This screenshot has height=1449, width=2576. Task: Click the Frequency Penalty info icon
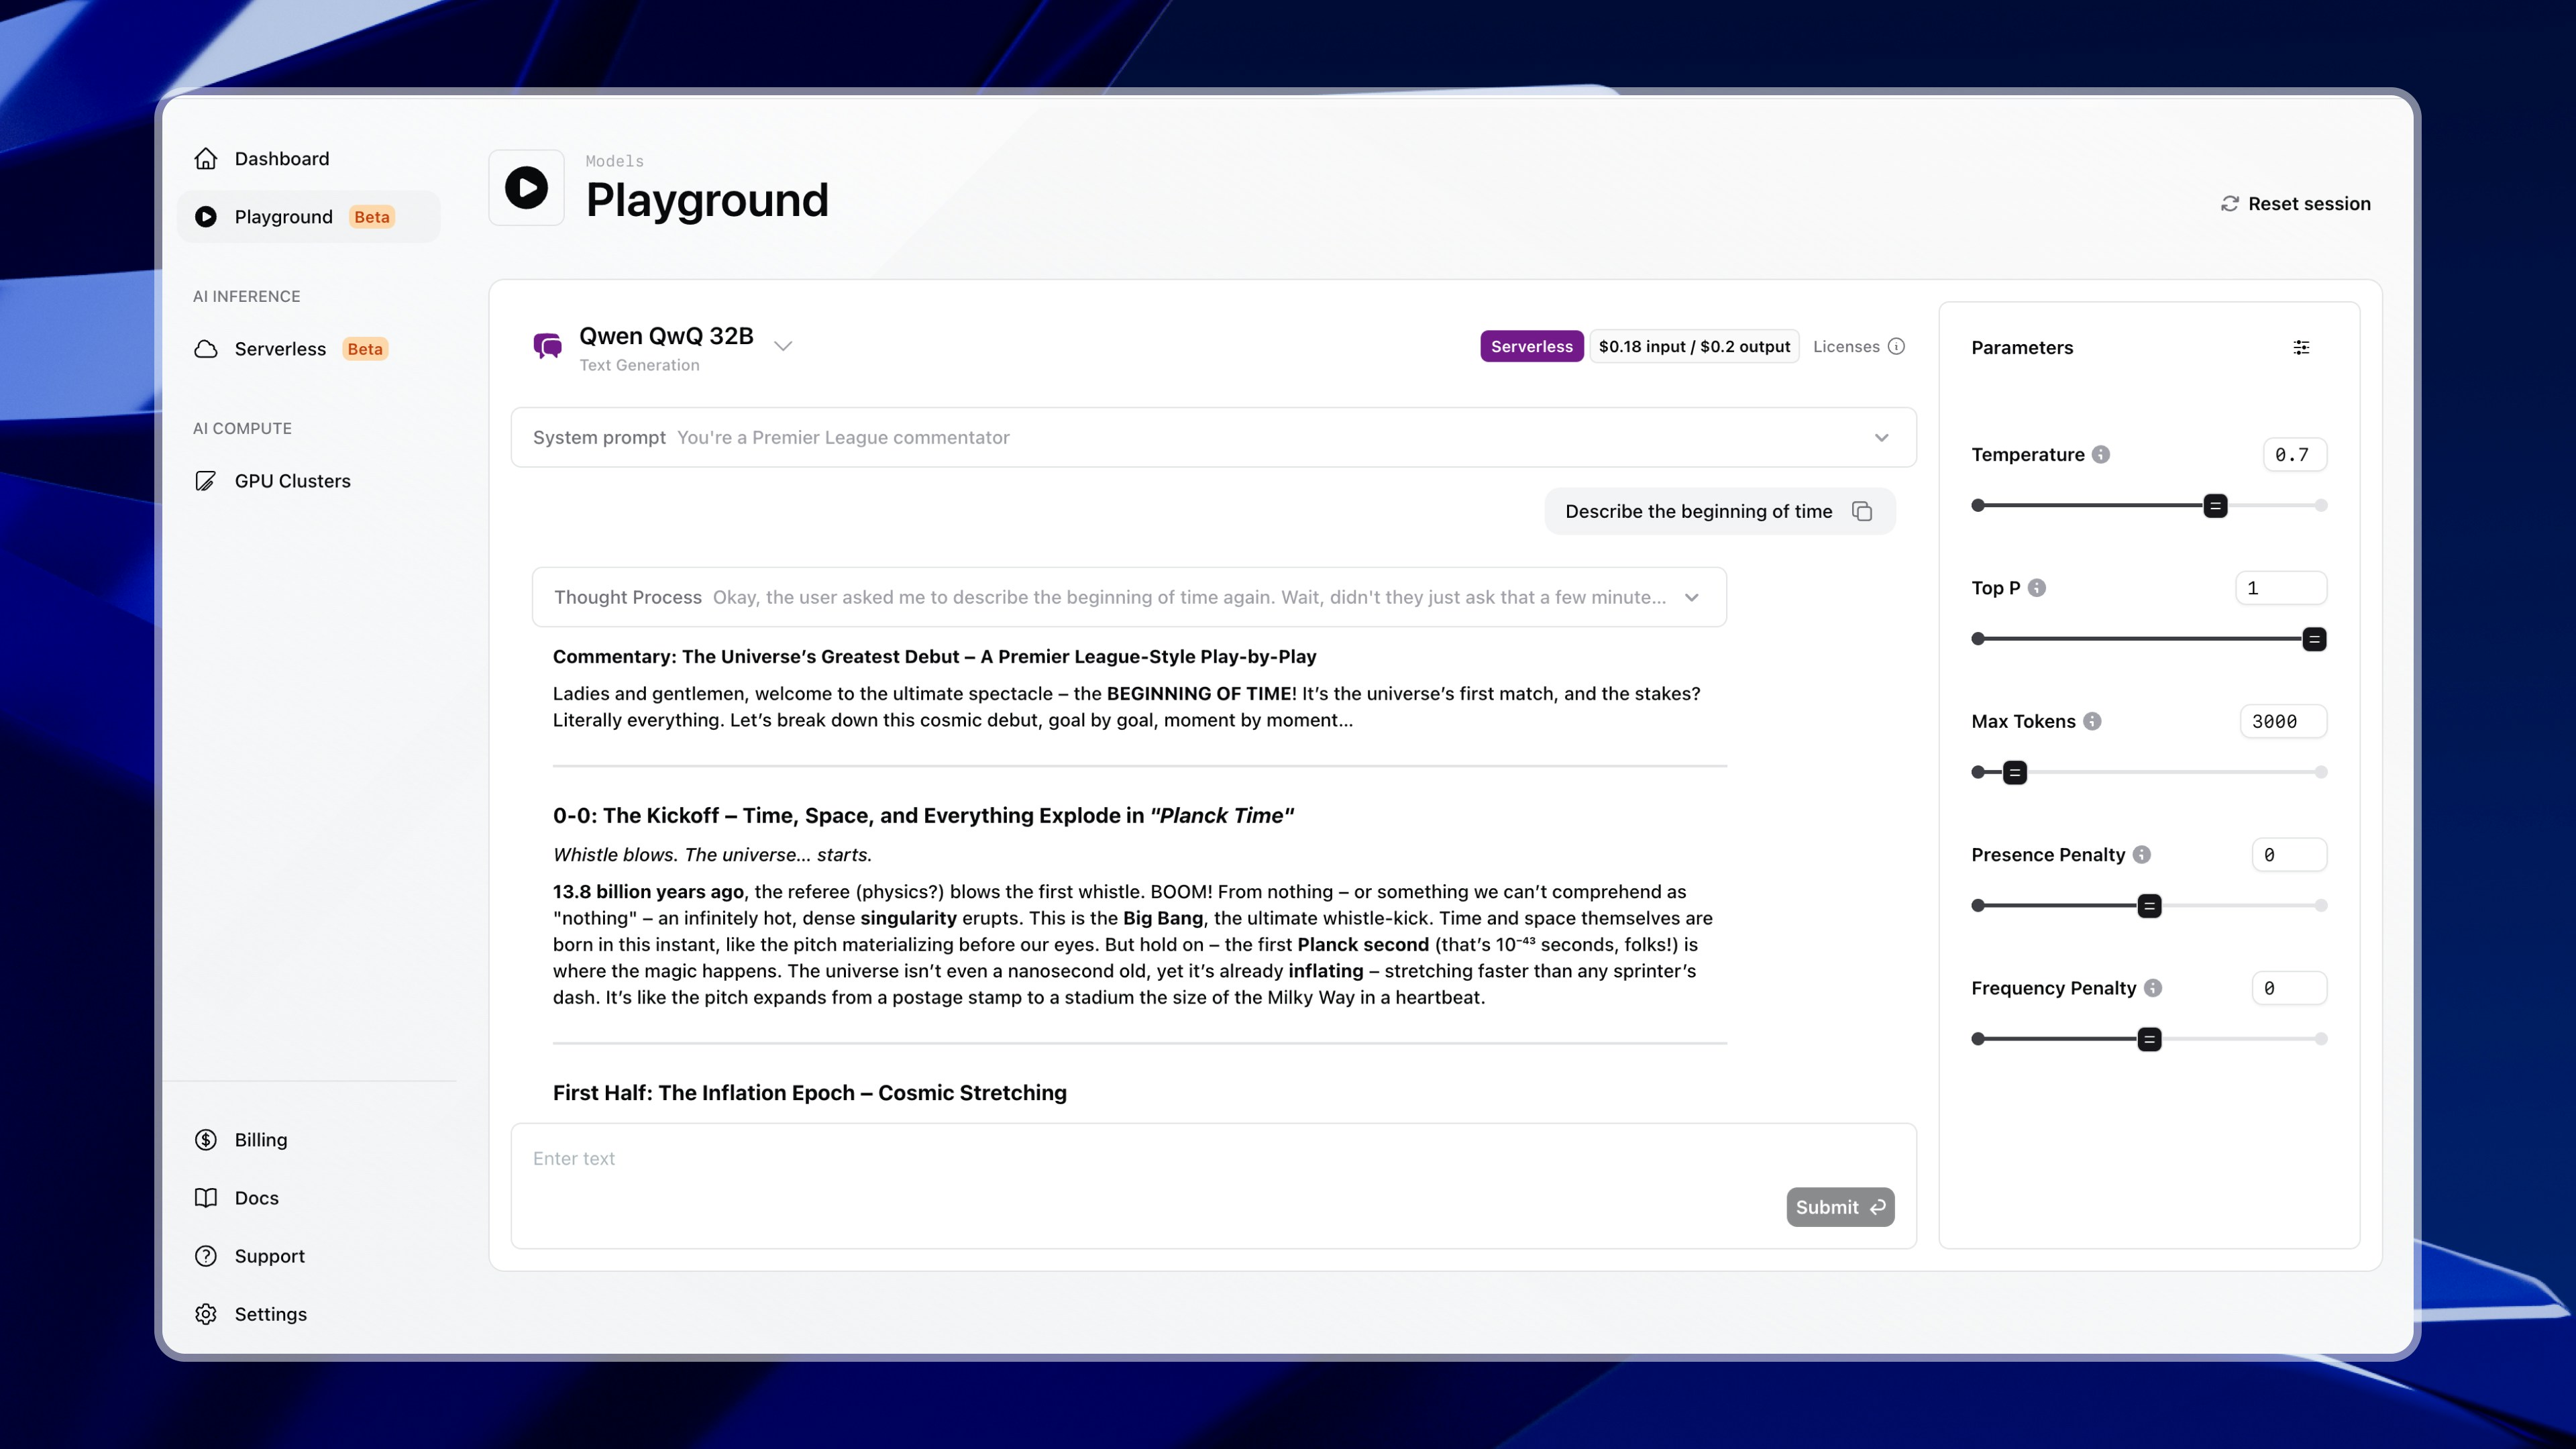click(x=2153, y=988)
